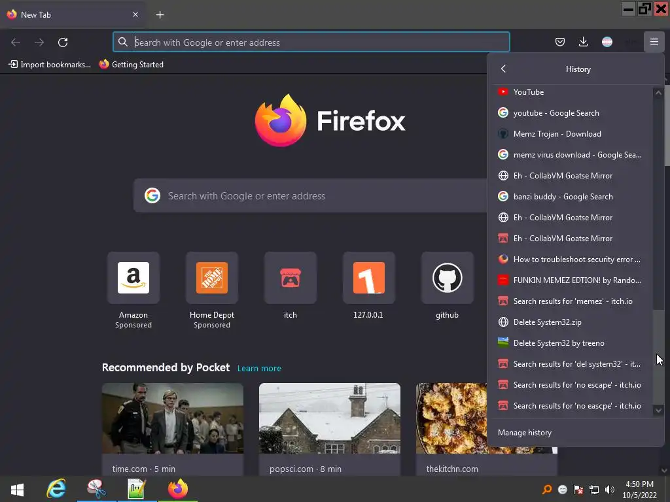Close the New Tab tab
The height and width of the screenshot is (502, 670).
point(135,14)
